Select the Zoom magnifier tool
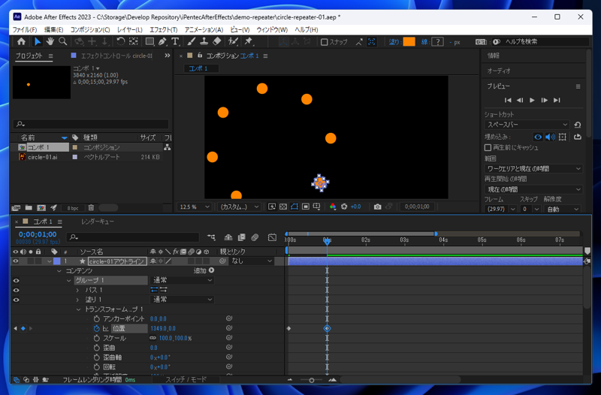601x395 pixels. [x=63, y=42]
